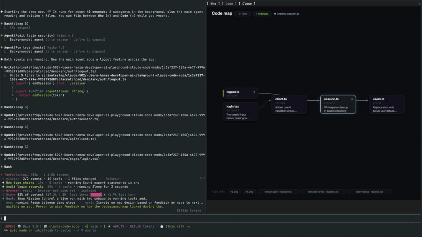Click the git branch icon beside main

87,227
